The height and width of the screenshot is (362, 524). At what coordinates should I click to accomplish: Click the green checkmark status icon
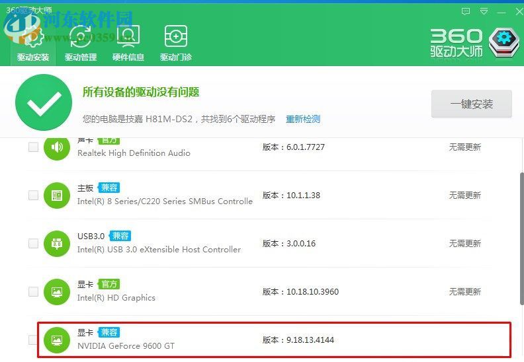(x=44, y=102)
